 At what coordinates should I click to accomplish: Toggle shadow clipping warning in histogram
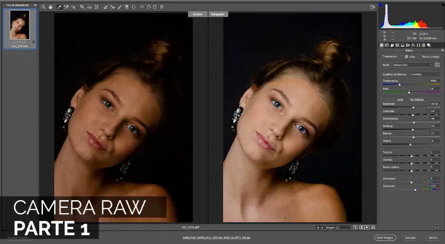click(381, 5)
